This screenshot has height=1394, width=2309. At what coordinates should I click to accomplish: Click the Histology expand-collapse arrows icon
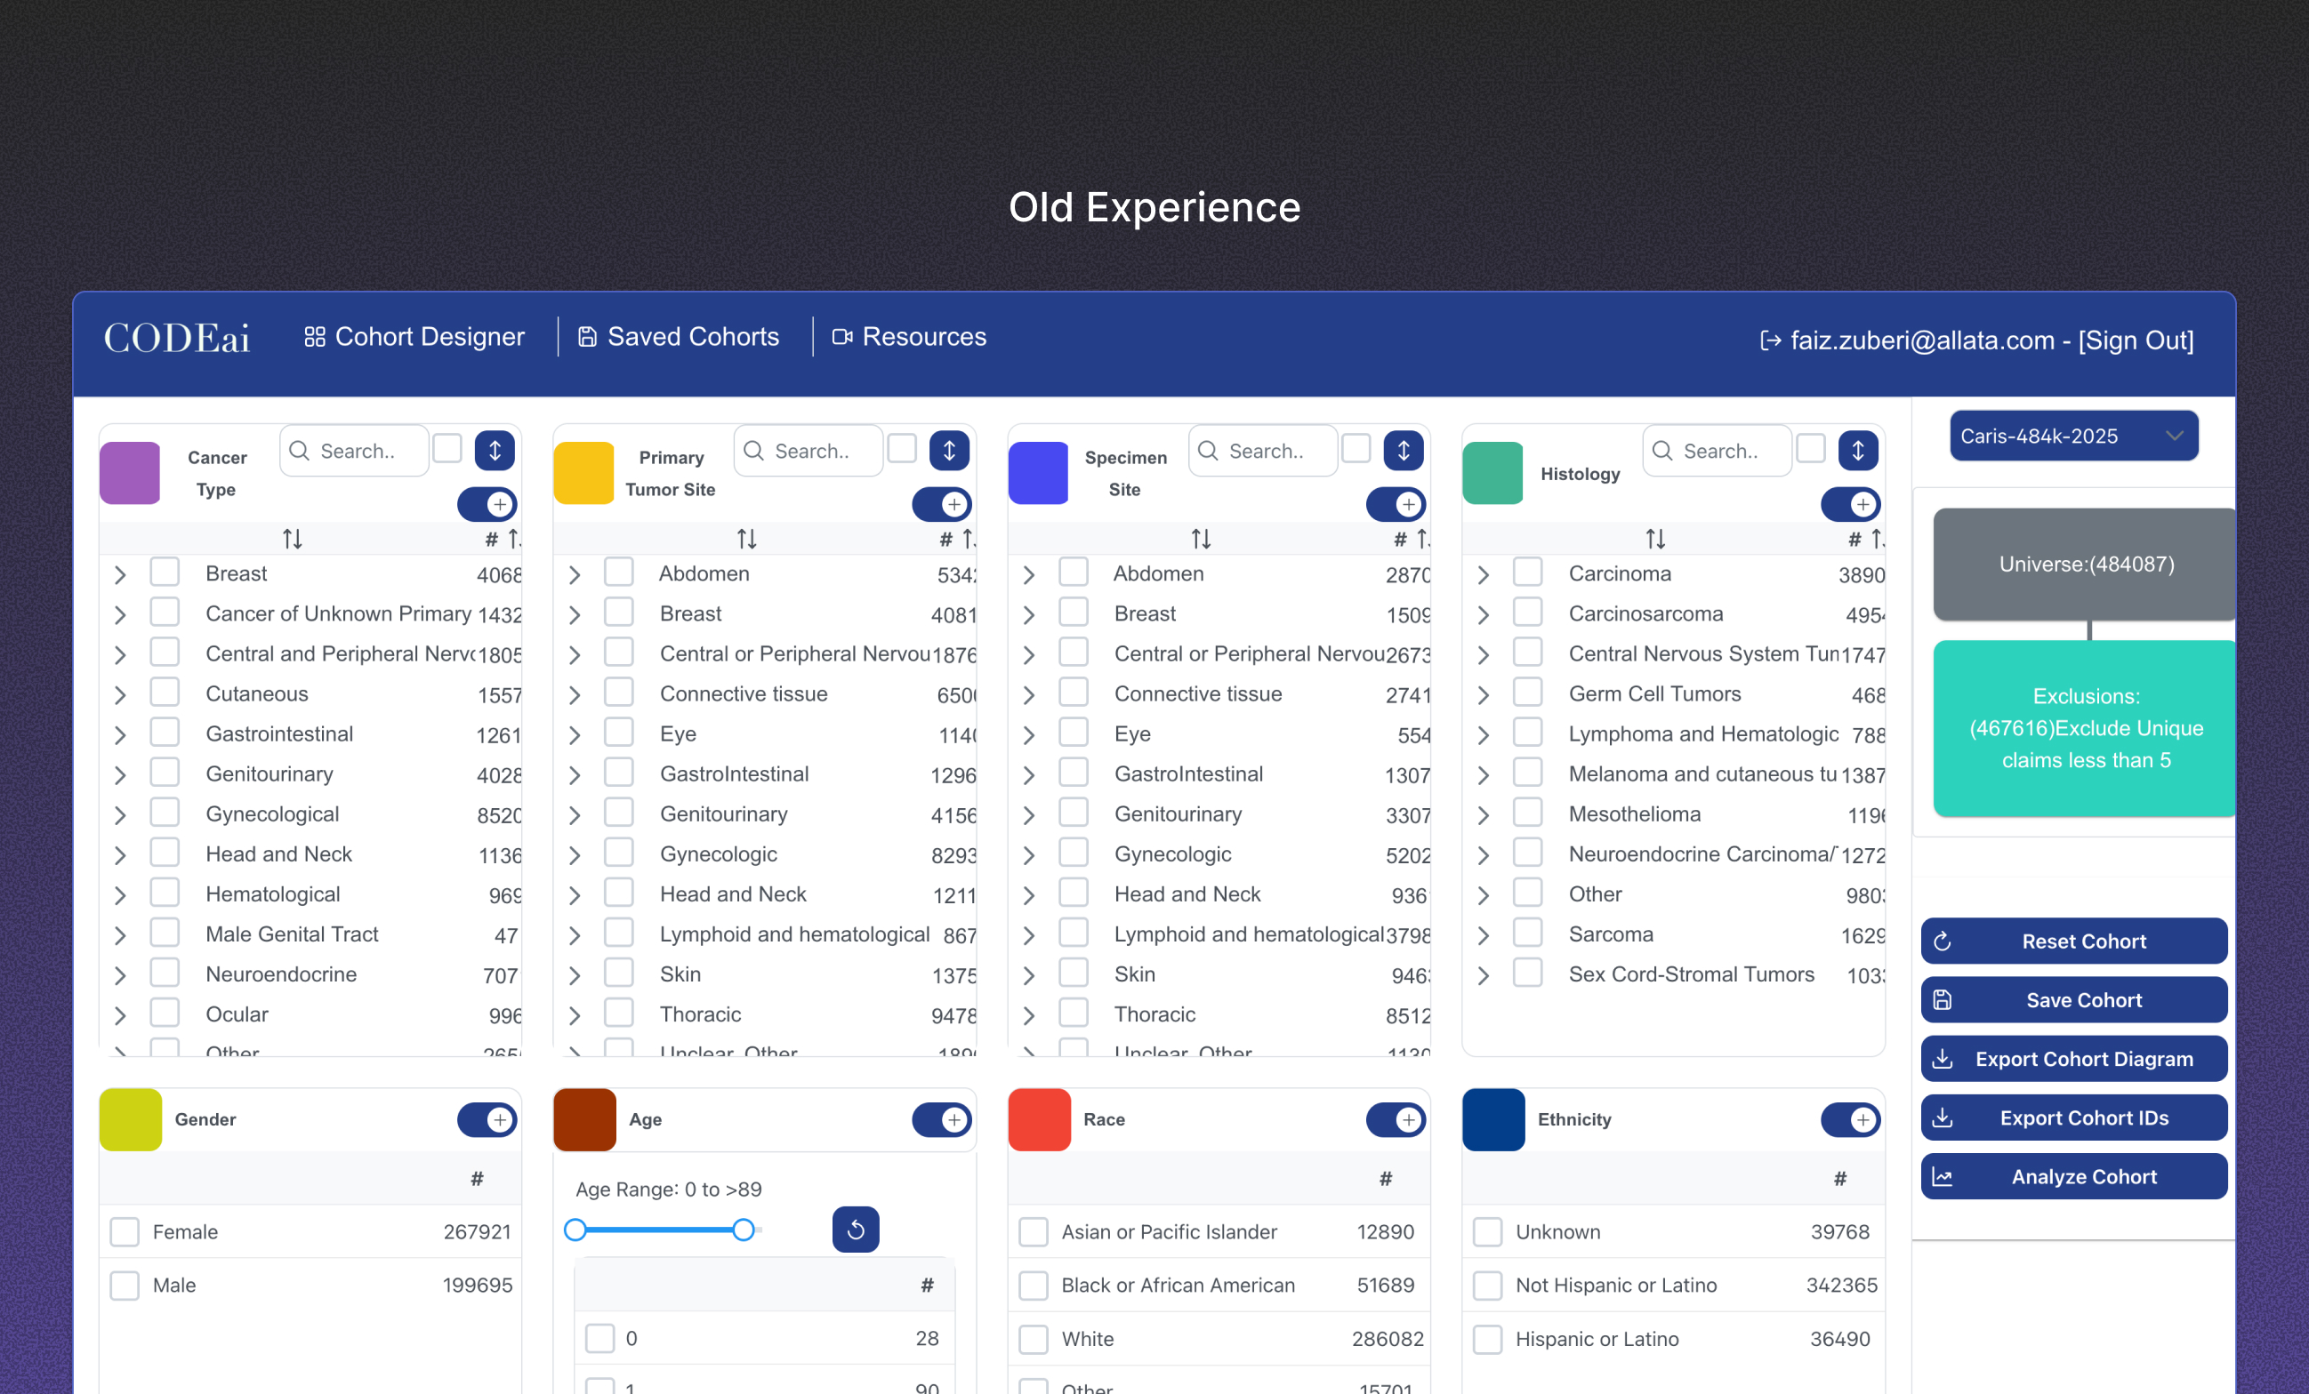pos(1857,451)
